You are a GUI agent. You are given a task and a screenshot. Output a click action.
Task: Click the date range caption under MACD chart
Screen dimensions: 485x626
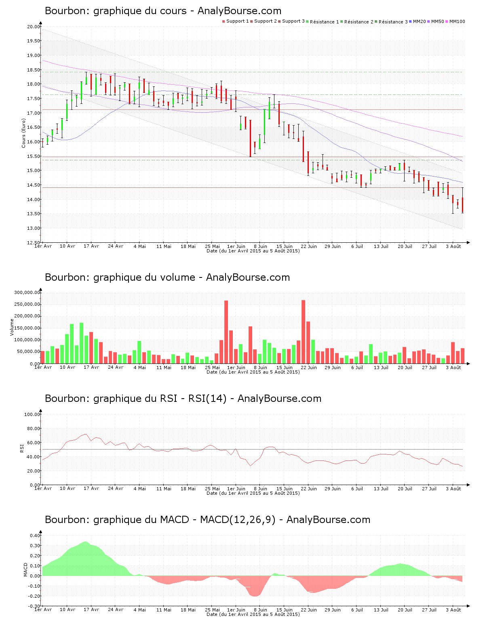(x=253, y=614)
